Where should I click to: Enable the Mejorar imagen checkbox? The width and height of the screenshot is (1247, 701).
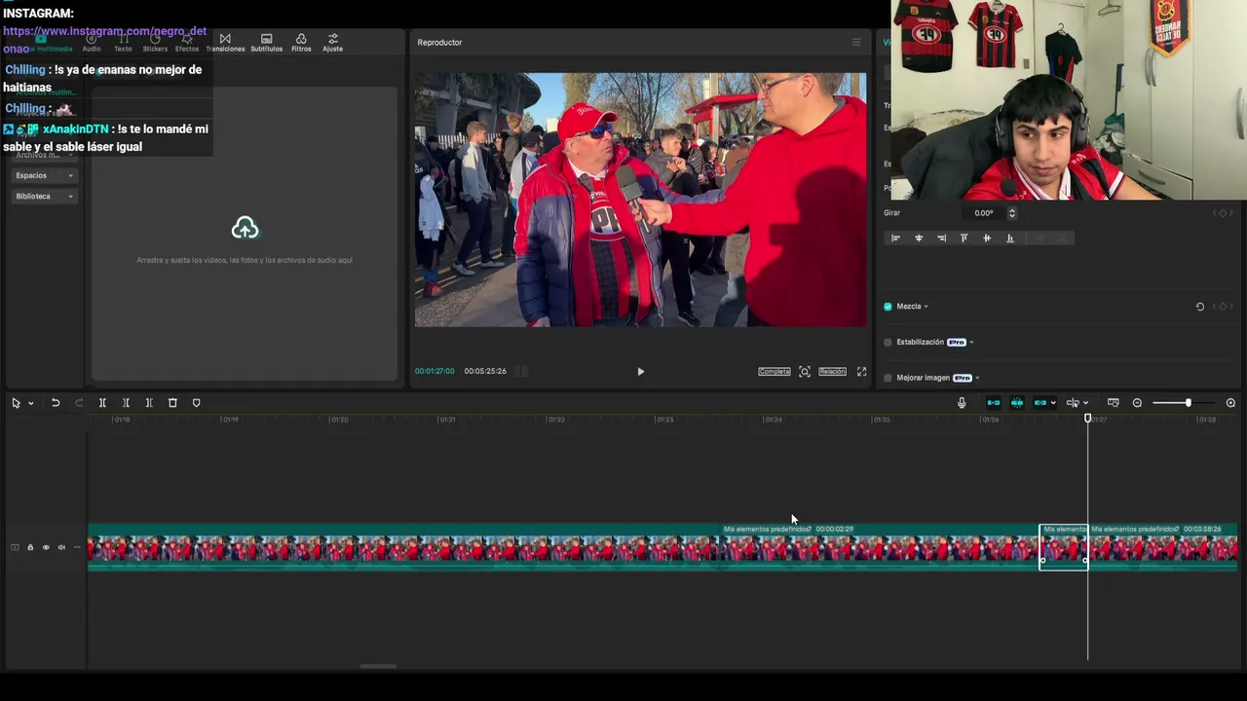click(888, 378)
